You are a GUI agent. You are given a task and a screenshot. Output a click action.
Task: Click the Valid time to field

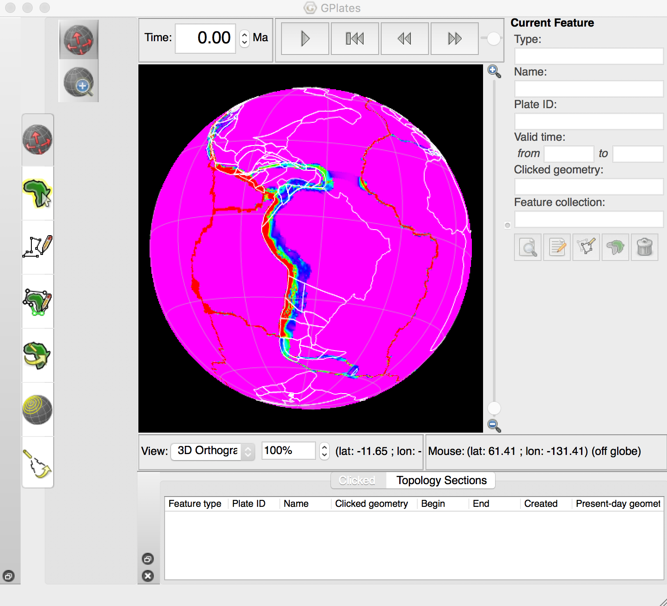(x=638, y=154)
